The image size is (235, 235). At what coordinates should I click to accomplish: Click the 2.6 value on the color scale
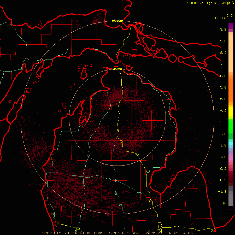tap(223, 134)
